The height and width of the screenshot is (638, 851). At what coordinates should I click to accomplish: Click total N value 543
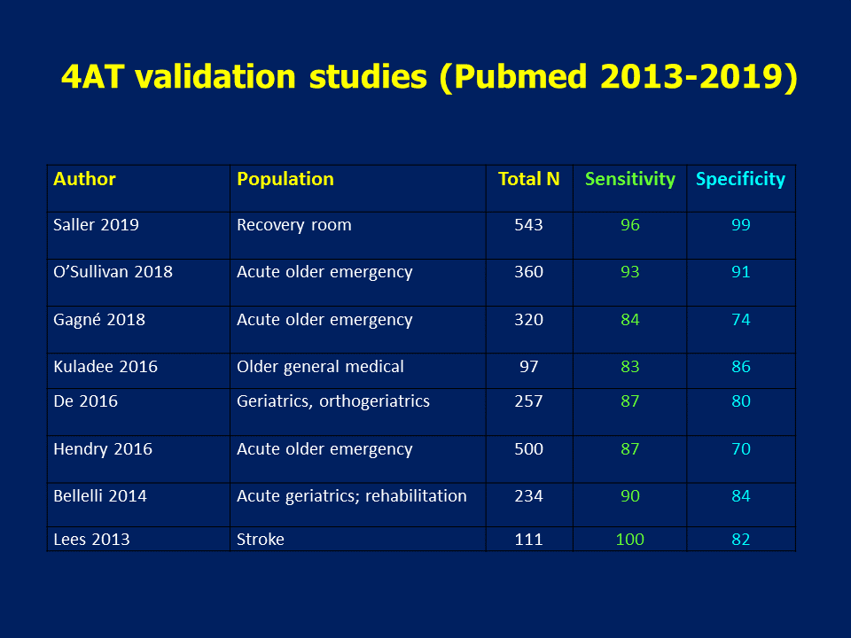click(x=528, y=224)
